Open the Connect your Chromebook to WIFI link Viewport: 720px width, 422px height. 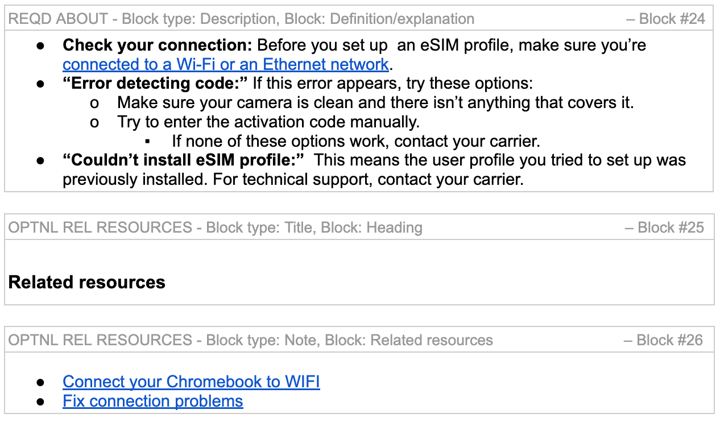191,382
